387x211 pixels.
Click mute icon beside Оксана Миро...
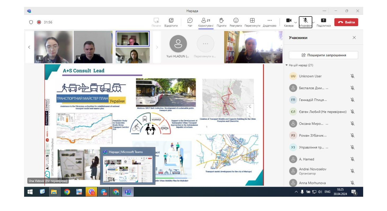click(x=352, y=124)
